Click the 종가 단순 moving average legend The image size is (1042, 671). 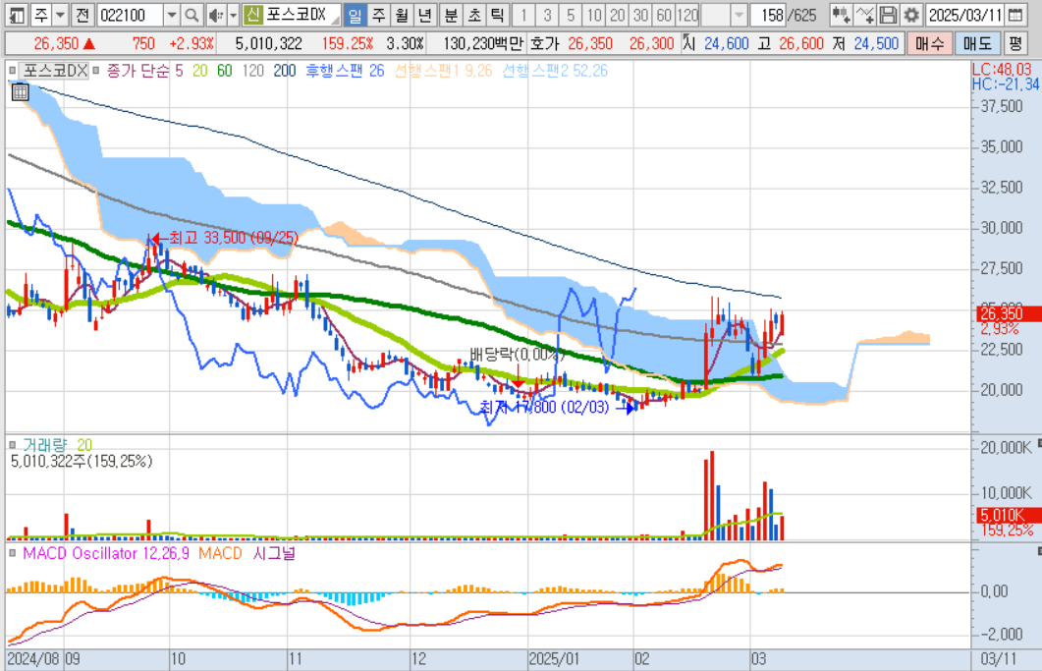point(138,71)
